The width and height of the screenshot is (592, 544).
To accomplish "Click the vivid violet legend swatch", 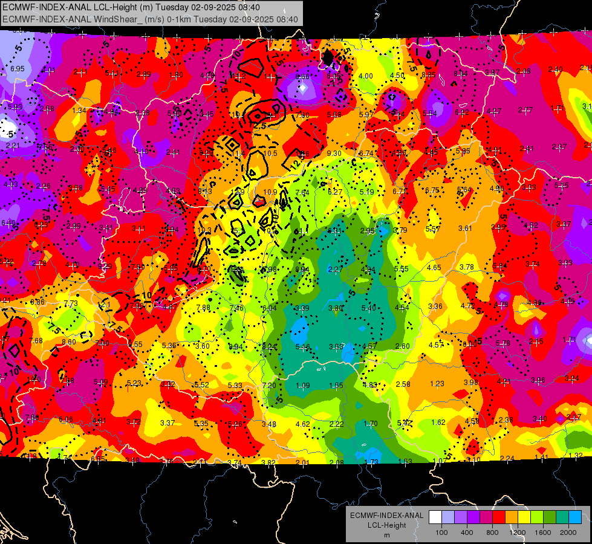I will (x=473, y=517).
